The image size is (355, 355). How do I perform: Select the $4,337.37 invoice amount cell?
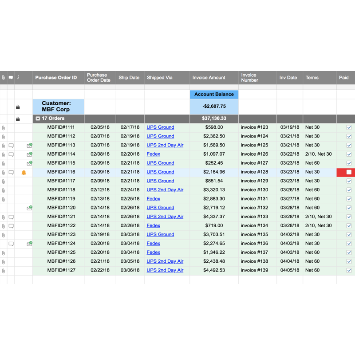[x=214, y=217]
